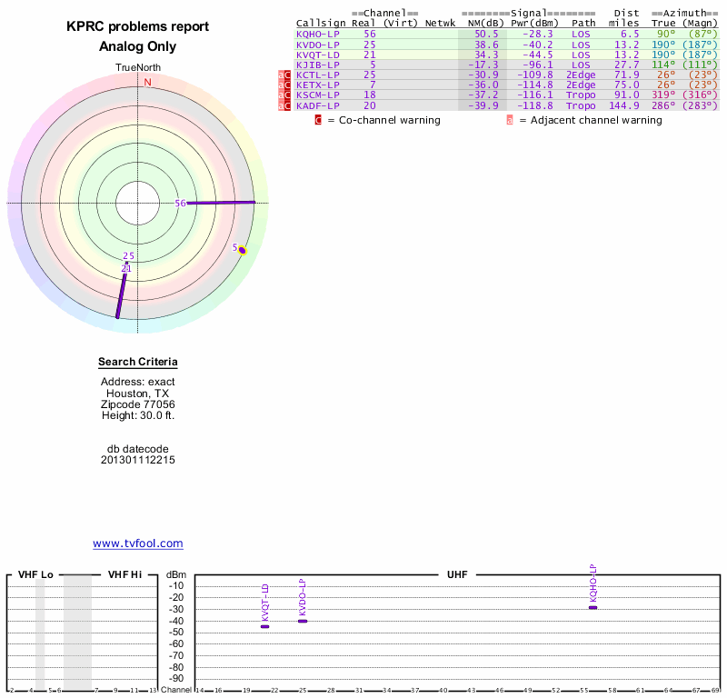The image size is (727, 698).
Task: Click the KVDO-LP signal bar in UHF spectrum
Action: pyautogui.click(x=303, y=621)
